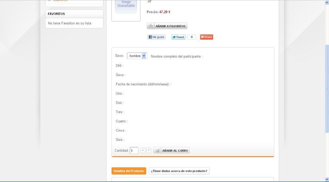The height and width of the screenshot is (182, 329).
Task: Click the vertical scrollbar thumb
Action: coord(327,89)
